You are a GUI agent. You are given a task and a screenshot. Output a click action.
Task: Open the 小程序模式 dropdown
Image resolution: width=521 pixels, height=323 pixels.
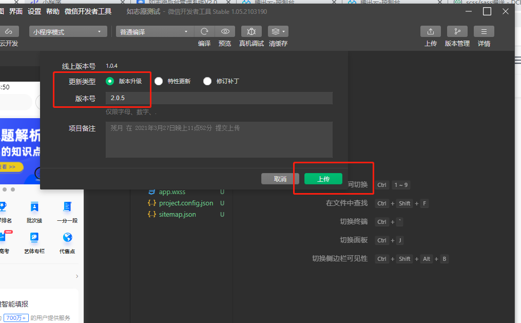(x=68, y=31)
